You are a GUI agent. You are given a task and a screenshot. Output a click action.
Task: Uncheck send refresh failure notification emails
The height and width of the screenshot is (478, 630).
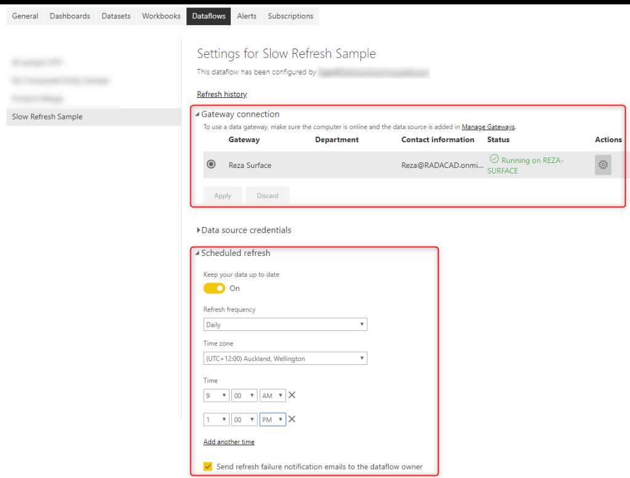point(208,466)
